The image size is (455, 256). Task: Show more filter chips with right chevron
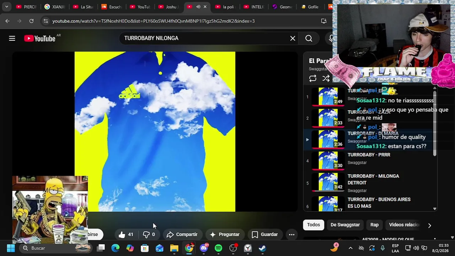pos(429,225)
